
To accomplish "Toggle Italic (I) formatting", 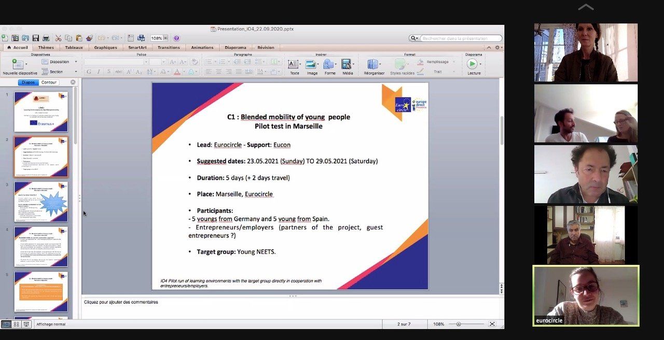I will tap(99, 72).
